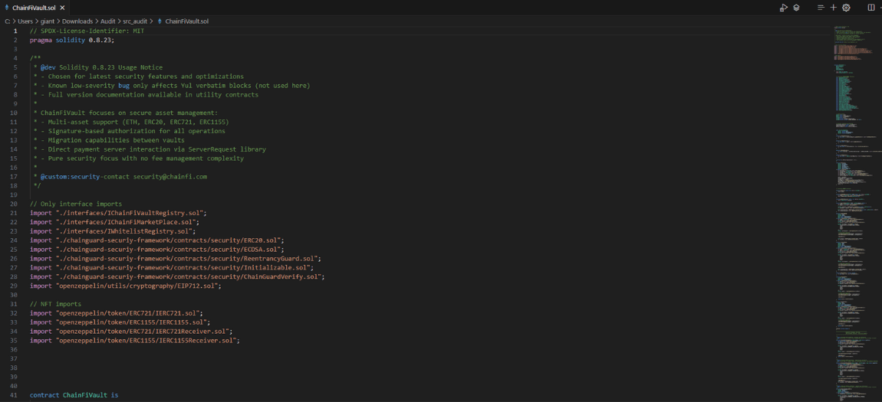
Task: Switch to the ChainFiVault.sol tab
Action: [34, 8]
